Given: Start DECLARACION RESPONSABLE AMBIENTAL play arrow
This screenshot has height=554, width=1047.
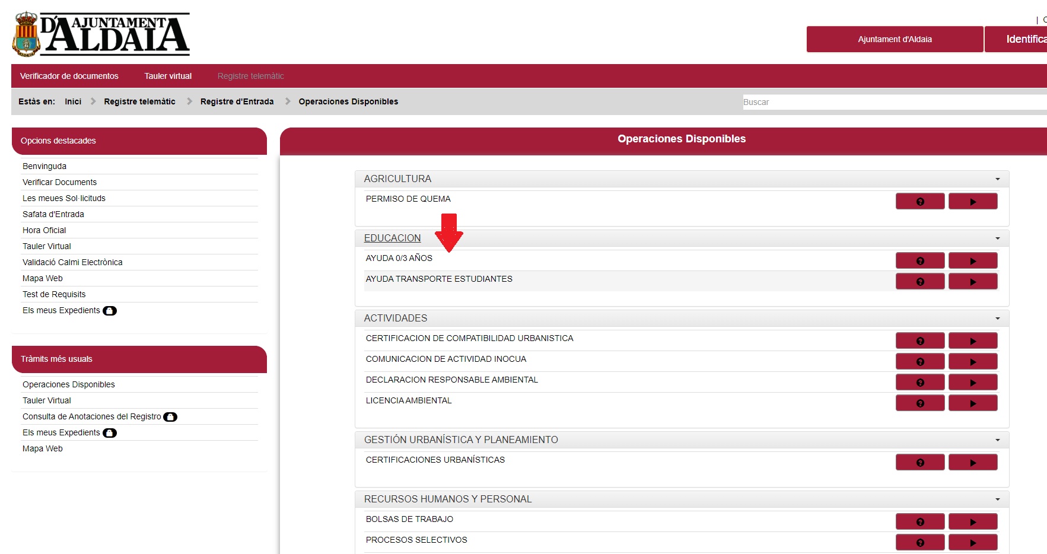Looking at the screenshot, I should pos(972,383).
